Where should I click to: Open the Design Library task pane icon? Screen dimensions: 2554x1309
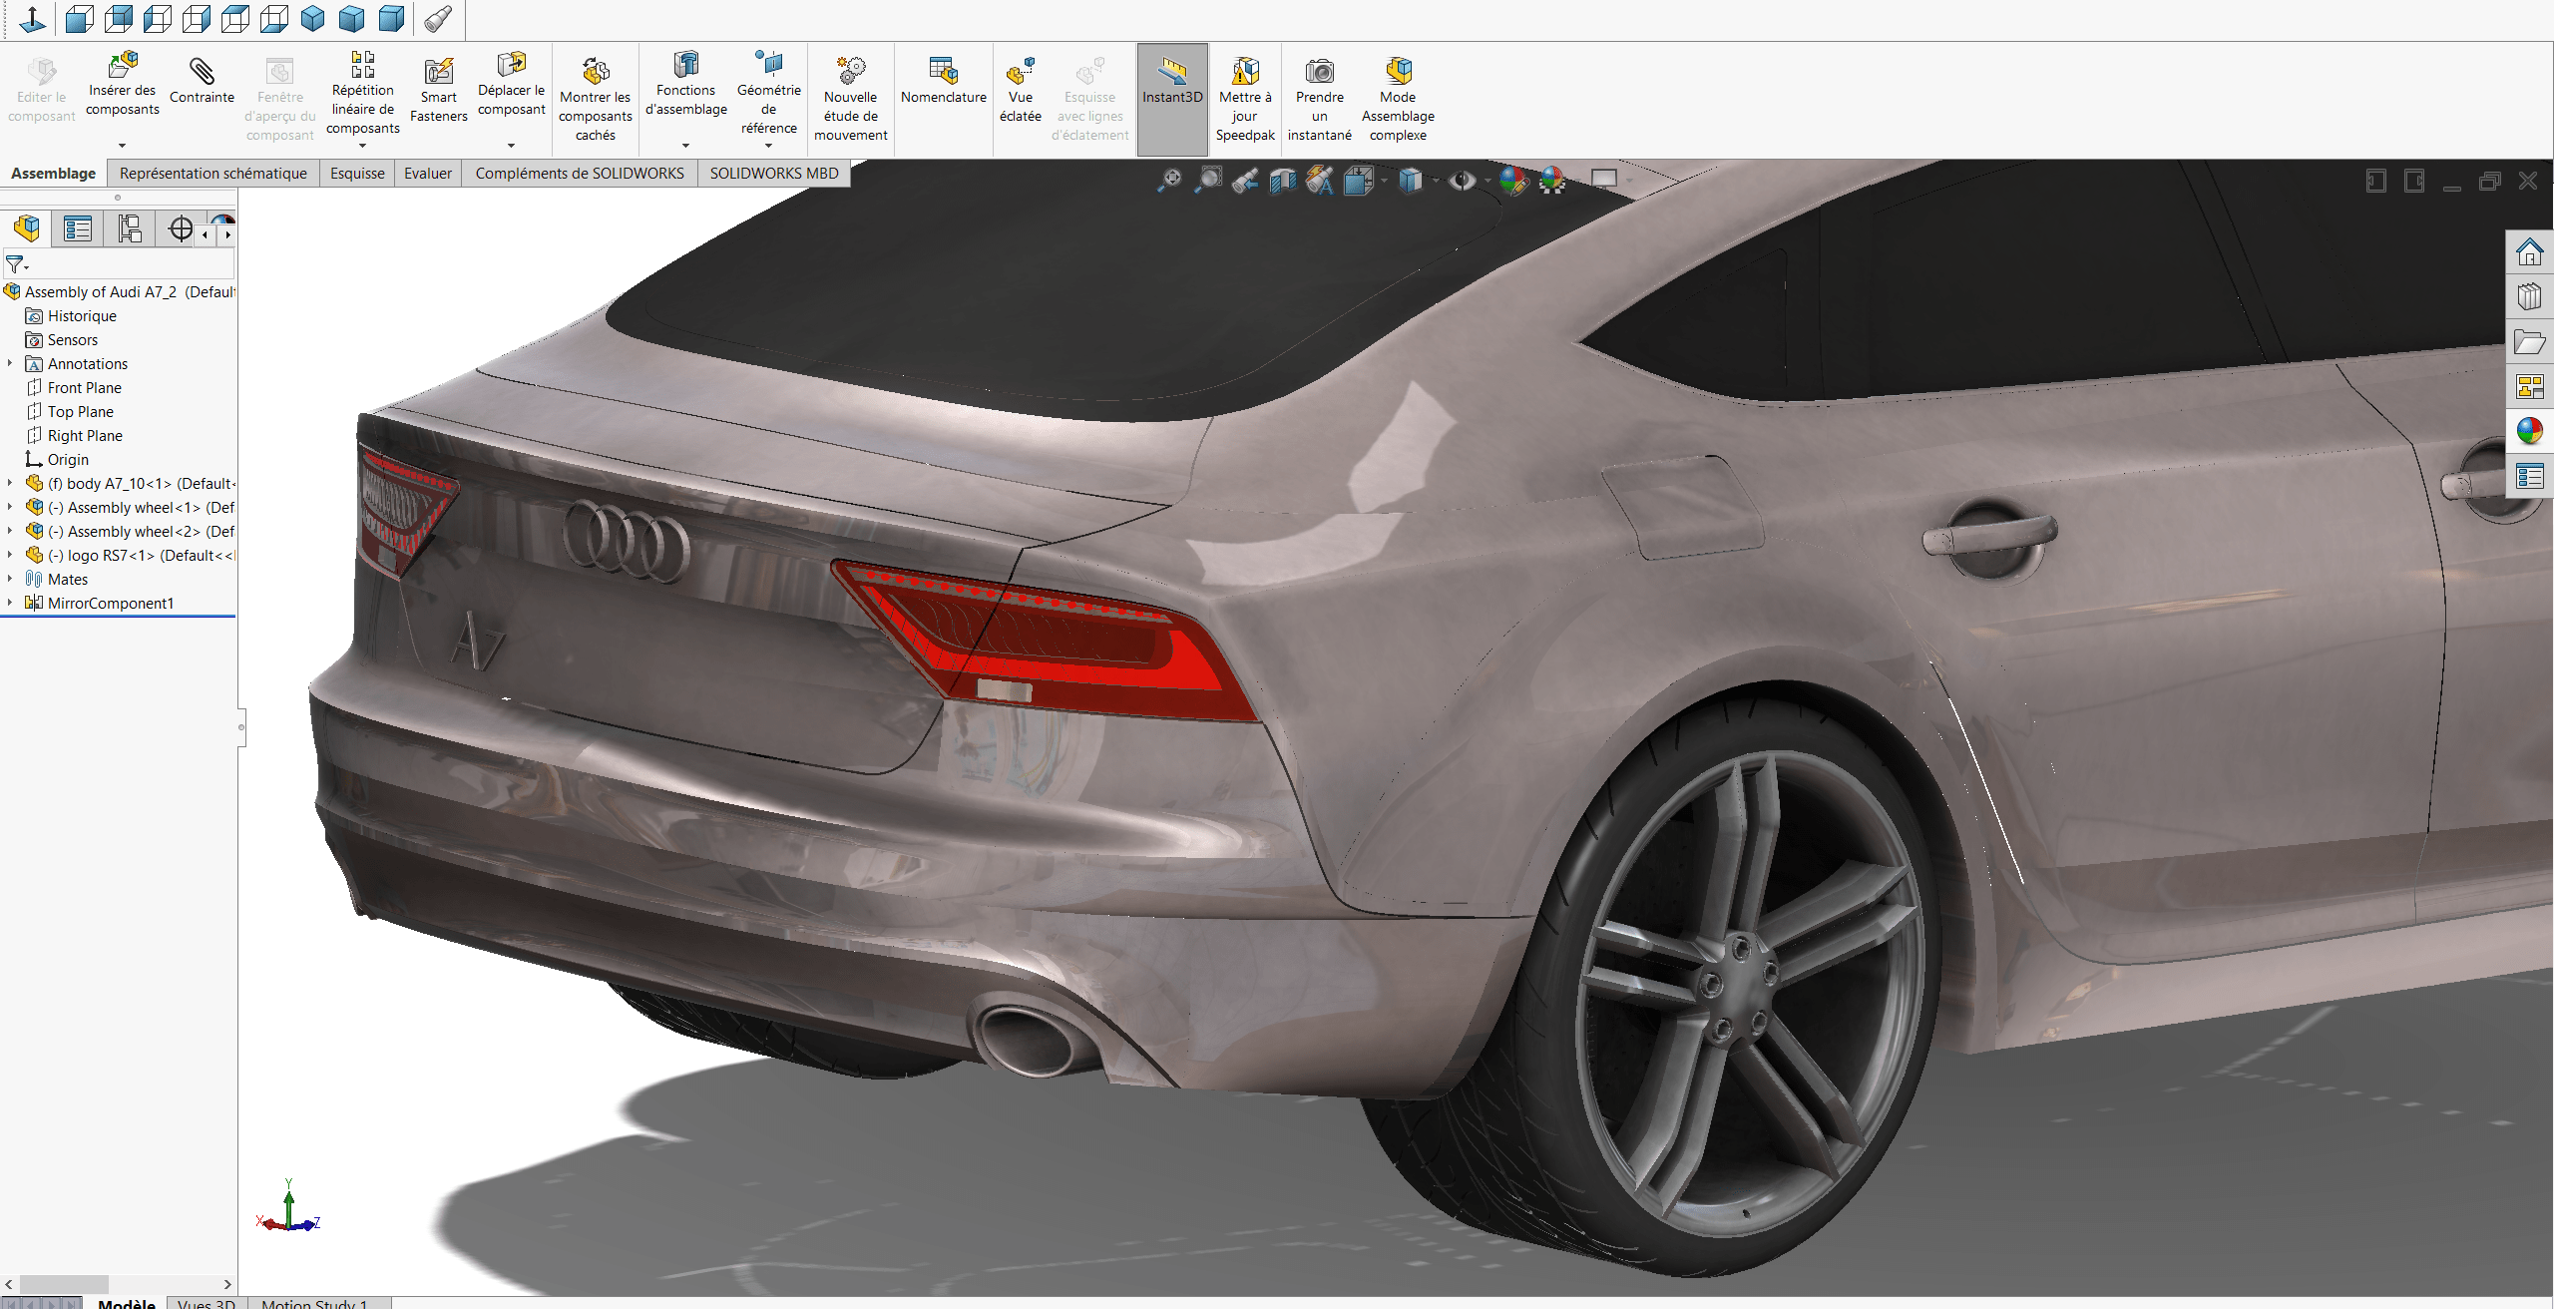tap(2529, 297)
